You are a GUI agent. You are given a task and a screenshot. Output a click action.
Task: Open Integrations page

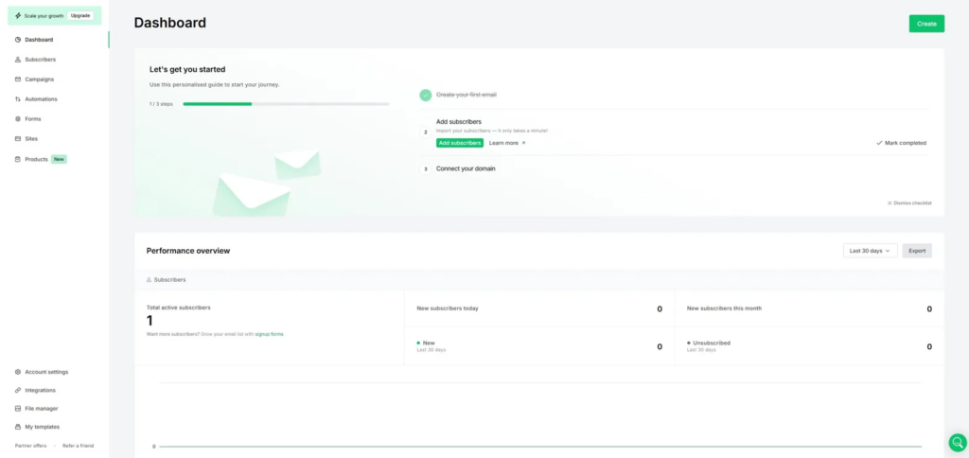pos(40,390)
